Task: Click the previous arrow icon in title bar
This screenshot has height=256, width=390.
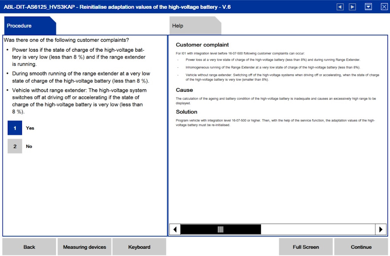Action: [340, 7]
